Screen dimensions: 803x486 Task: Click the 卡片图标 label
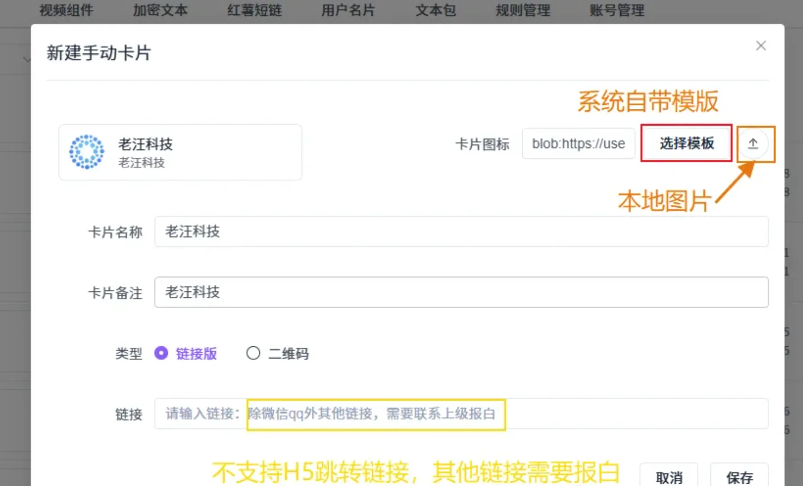click(483, 144)
